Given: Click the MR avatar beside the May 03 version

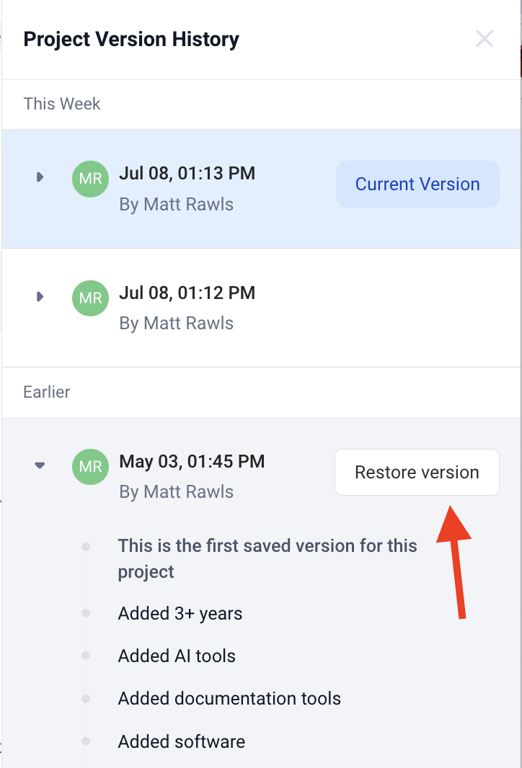Looking at the screenshot, I should tap(90, 466).
